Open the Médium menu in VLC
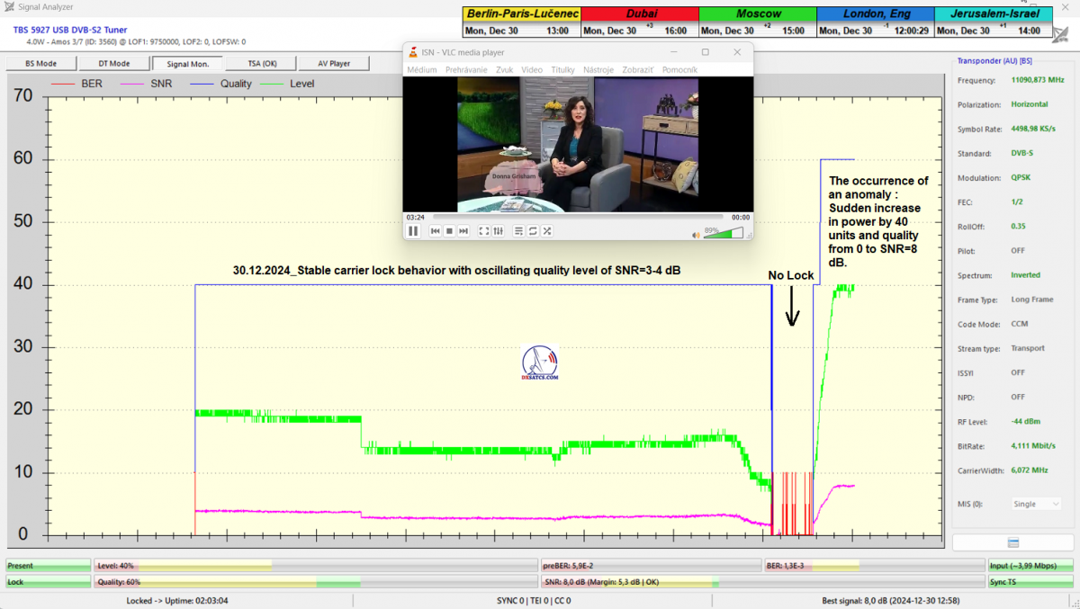 (421, 69)
